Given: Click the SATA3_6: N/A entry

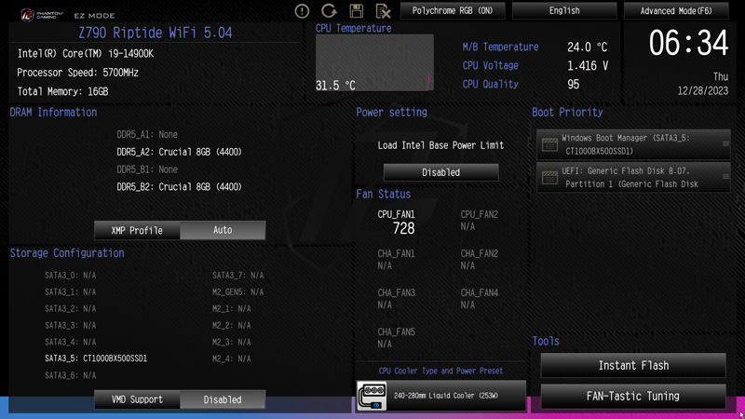Looking at the screenshot, I should (x=71, y=375).
